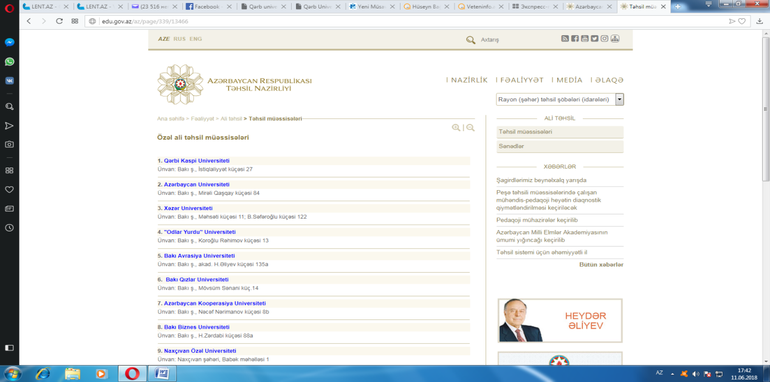Viewport: 770px width, 382px height.
Task: Click the zoom-out magnifier above the list
Action: (x=470, y=128)
